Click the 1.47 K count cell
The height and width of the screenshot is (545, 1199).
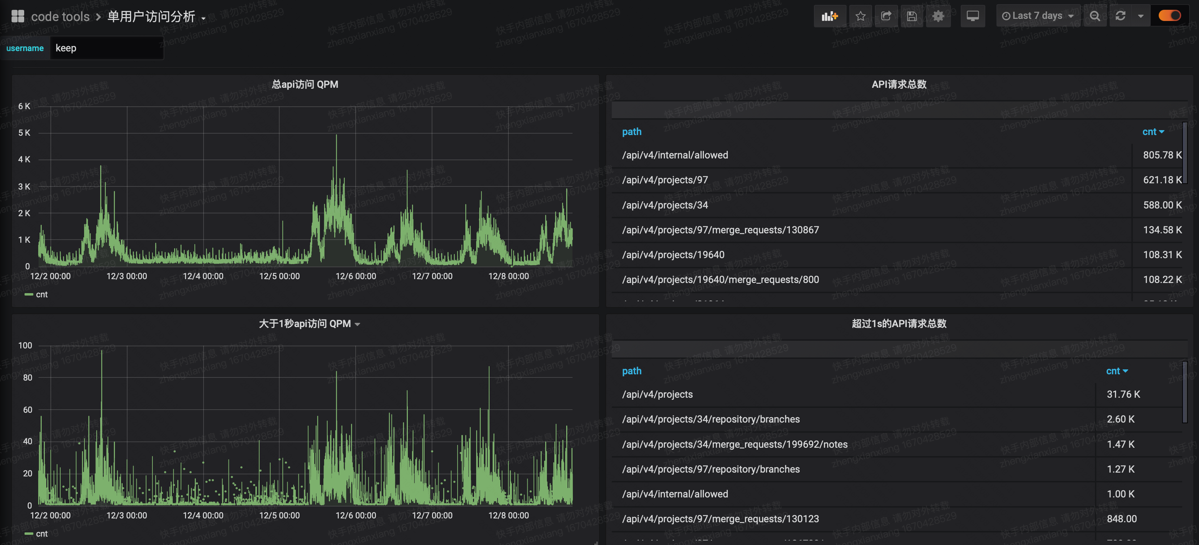1139,444
